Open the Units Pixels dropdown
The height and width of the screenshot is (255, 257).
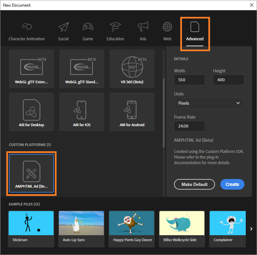209,103
